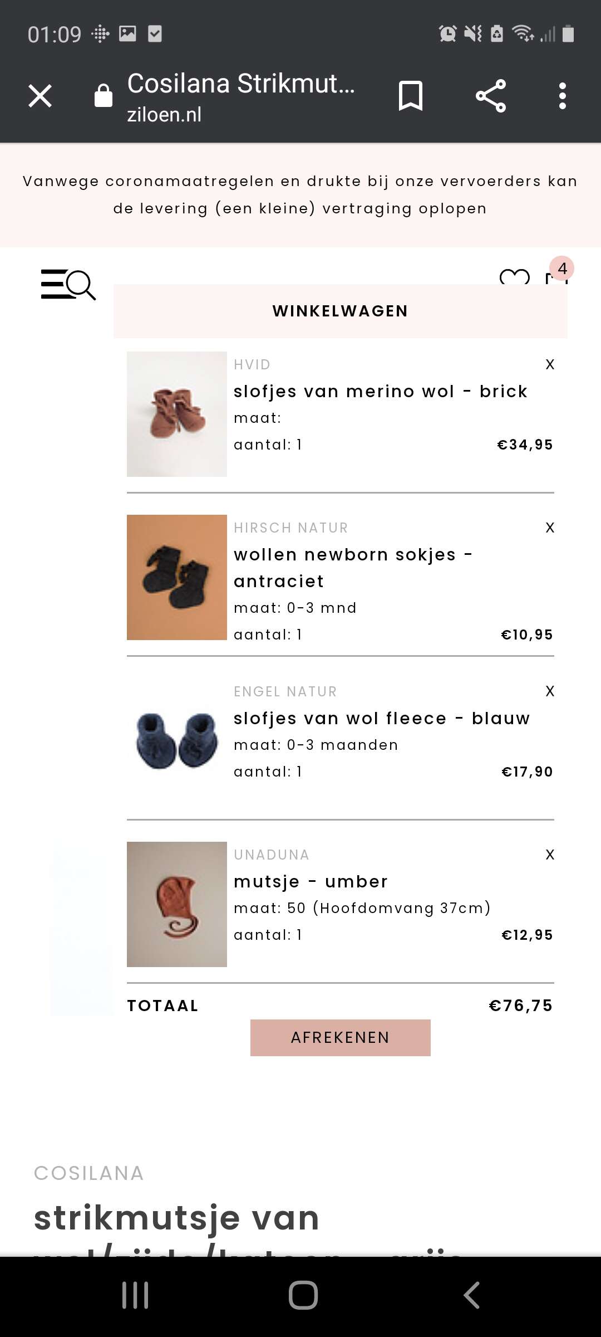
Task: View the brick merino booties thumbnail
Action: click(x=177, y=414)
